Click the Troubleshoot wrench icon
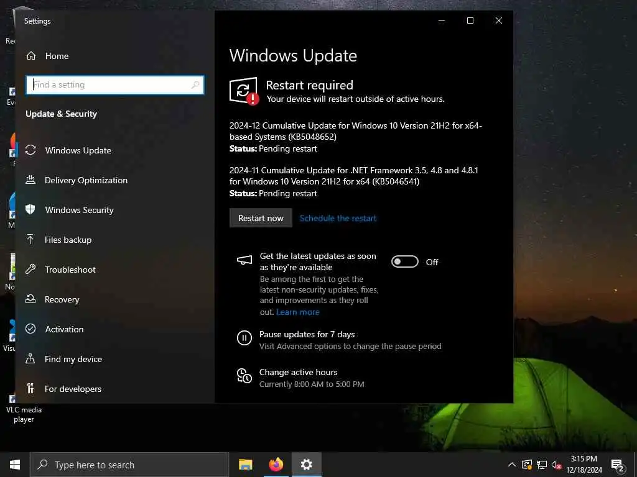This screenshot has height=477, width=637. tap(30, 269)
